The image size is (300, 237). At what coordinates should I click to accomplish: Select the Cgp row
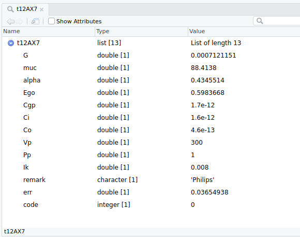[151, 105]
